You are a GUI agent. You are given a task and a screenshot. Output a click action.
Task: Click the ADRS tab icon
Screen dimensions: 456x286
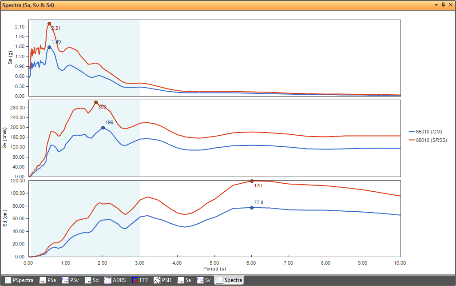point(108,280)
